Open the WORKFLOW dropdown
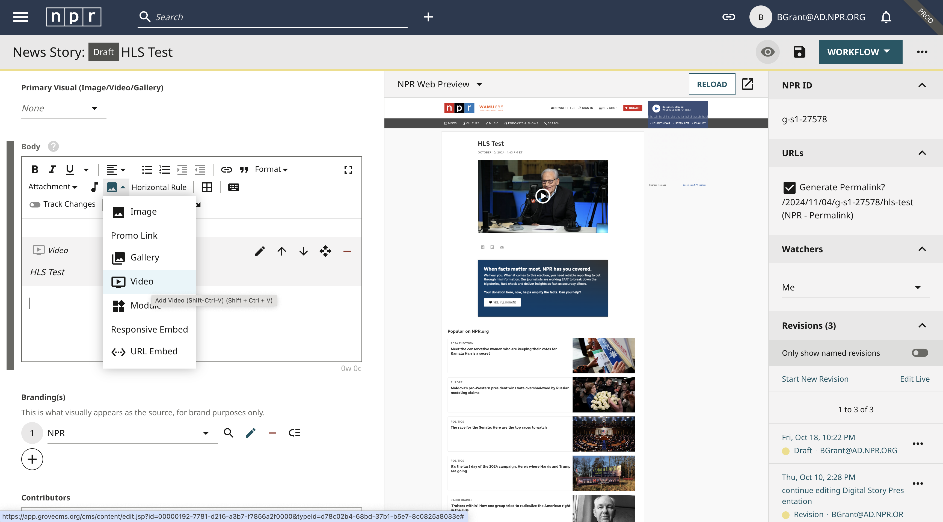943x522 pixels. click(x=860, y=52)
